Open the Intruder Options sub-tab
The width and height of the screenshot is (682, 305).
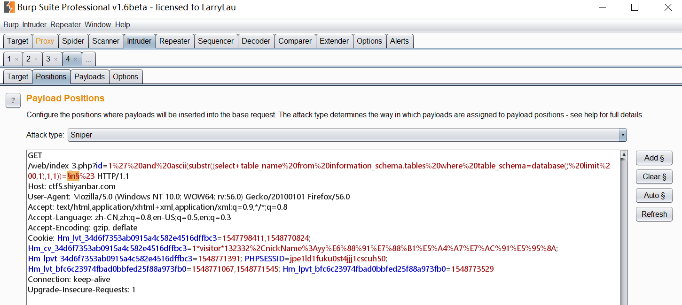tap(125, 76)
